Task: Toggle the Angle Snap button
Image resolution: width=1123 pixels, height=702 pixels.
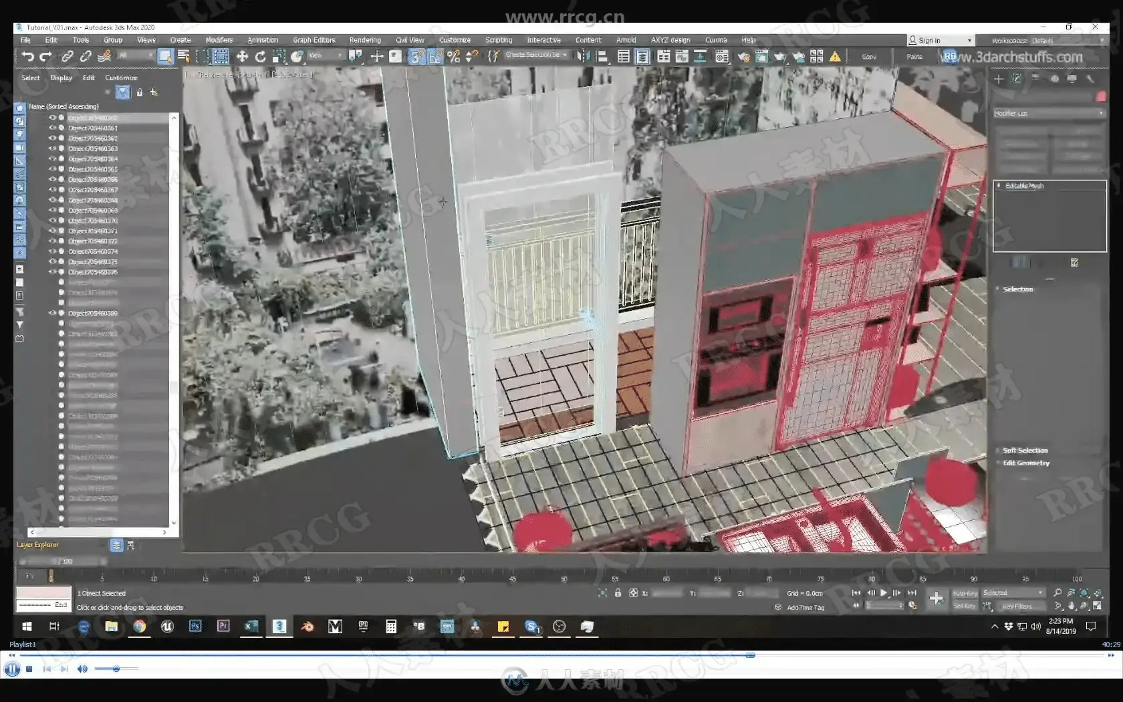Action: [435, 57]
